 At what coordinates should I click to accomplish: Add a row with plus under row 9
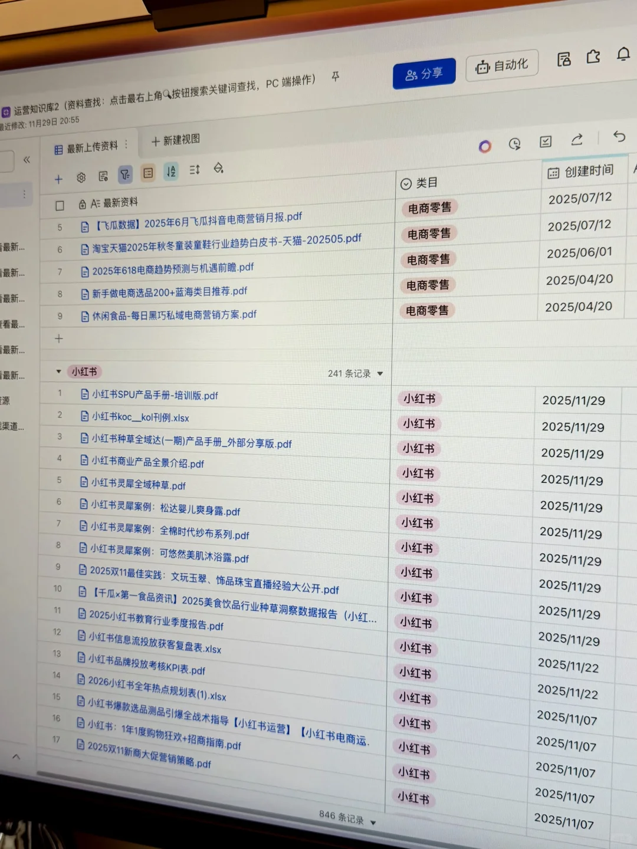(x=58, y=338)
